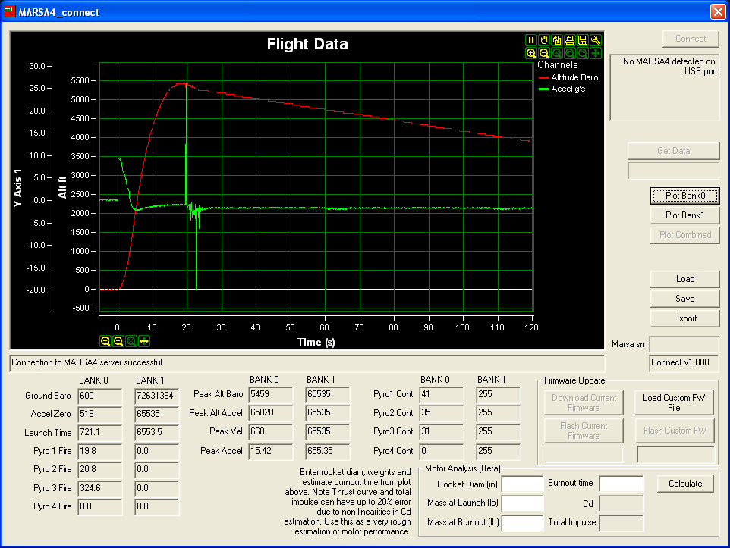The width and height of the screenshot is (730, 548).
Task: Click the Mass at Launch (lb) input field
Action: coord(522,503)
